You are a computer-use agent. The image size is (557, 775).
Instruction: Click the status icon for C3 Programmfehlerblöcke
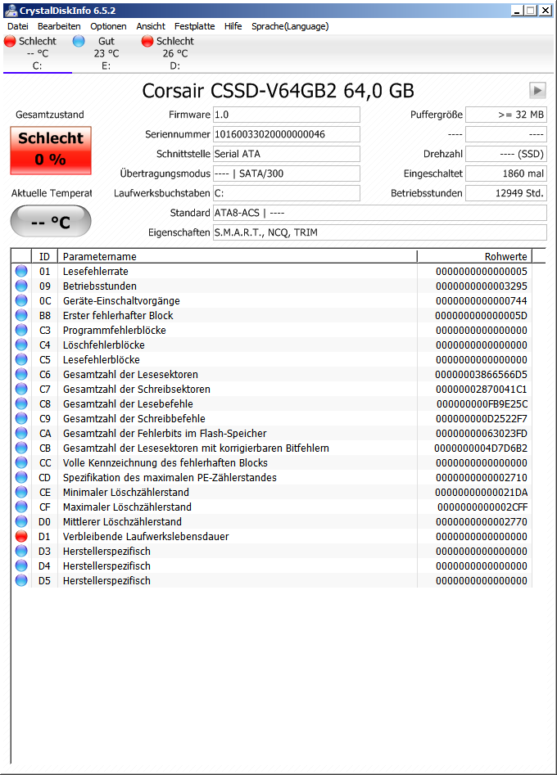[x=21, y=330]
